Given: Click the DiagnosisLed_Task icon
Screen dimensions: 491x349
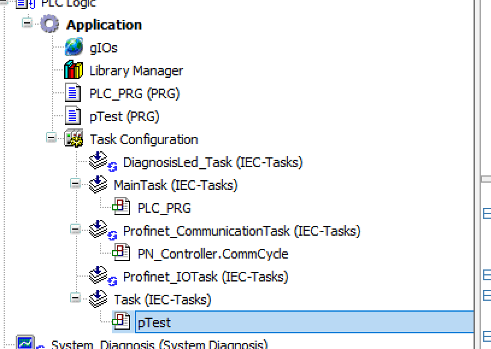Looking at the screenshot, I should coord(100,162).
